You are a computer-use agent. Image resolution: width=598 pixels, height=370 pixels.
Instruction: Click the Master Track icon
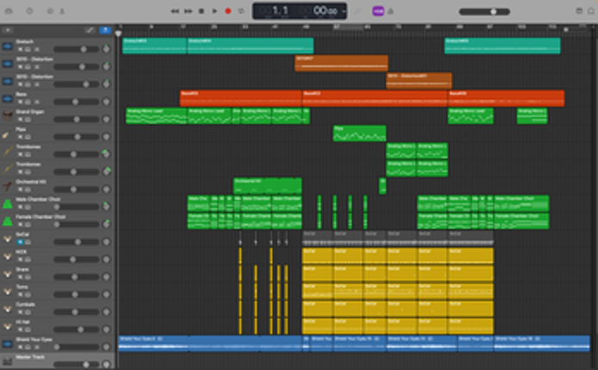point(7,360)
